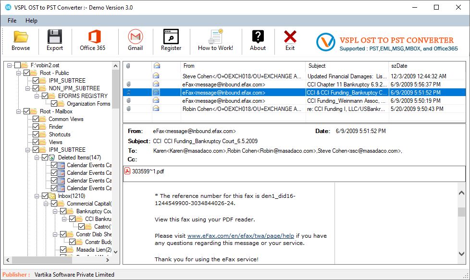
Task: Click the red Exit icon
Action: (x=290, y=37)
